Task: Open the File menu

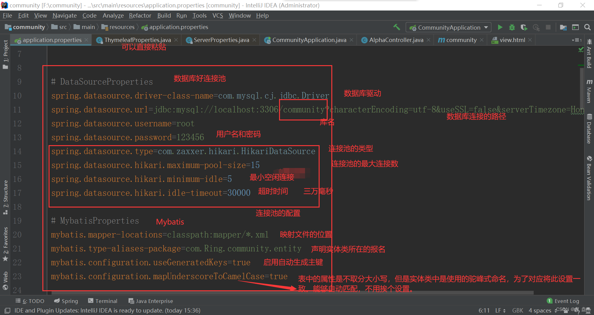Action: click(x=7, y=15)
